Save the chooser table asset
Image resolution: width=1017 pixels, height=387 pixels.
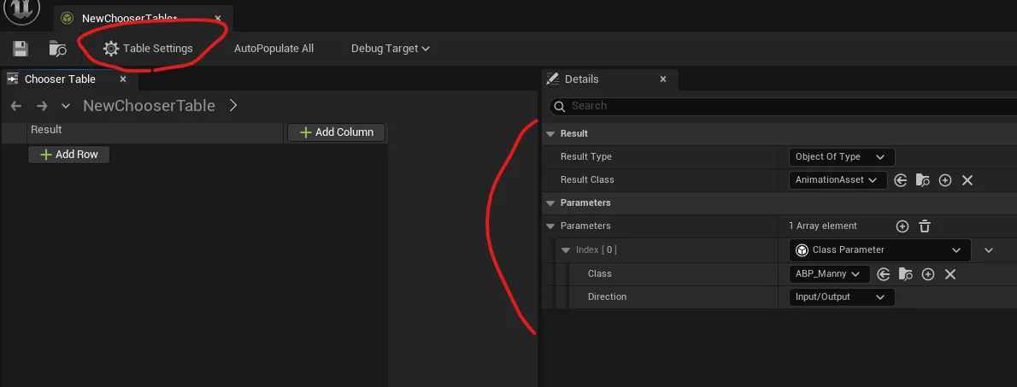[x=21, y=49]
